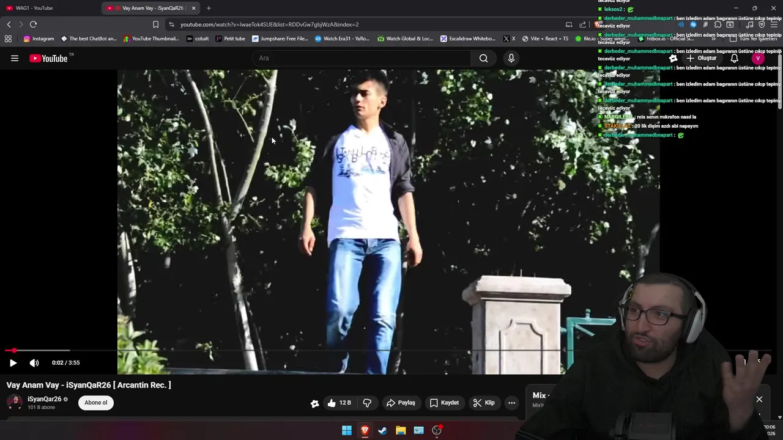Like the video (12 B thumbs up)
This screenshot has width=783, height=440.
pyautogui.click(x=338, y=403)
